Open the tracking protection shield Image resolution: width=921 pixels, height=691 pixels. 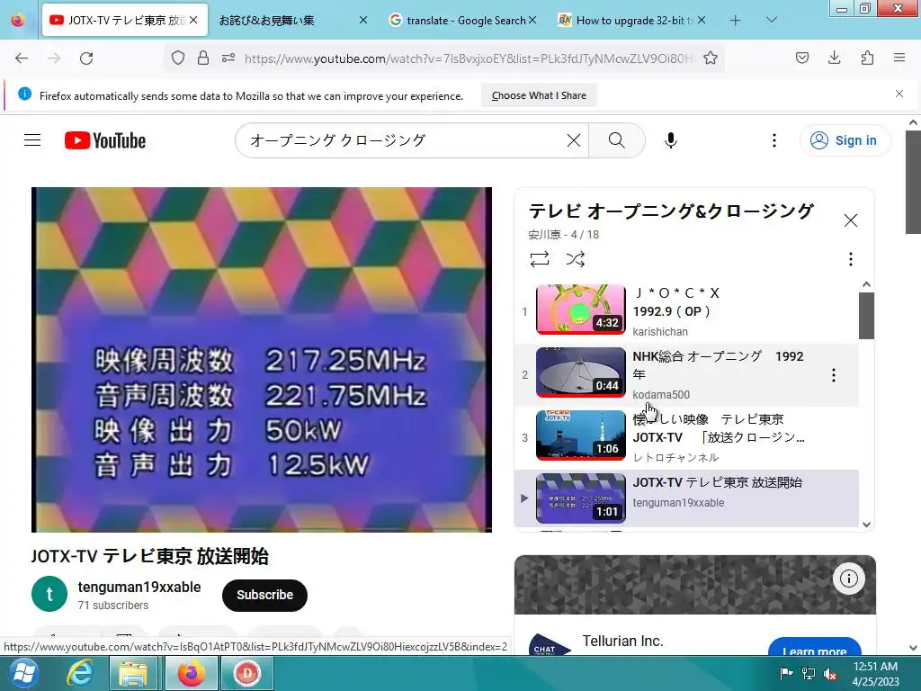(x=178, y=58)
